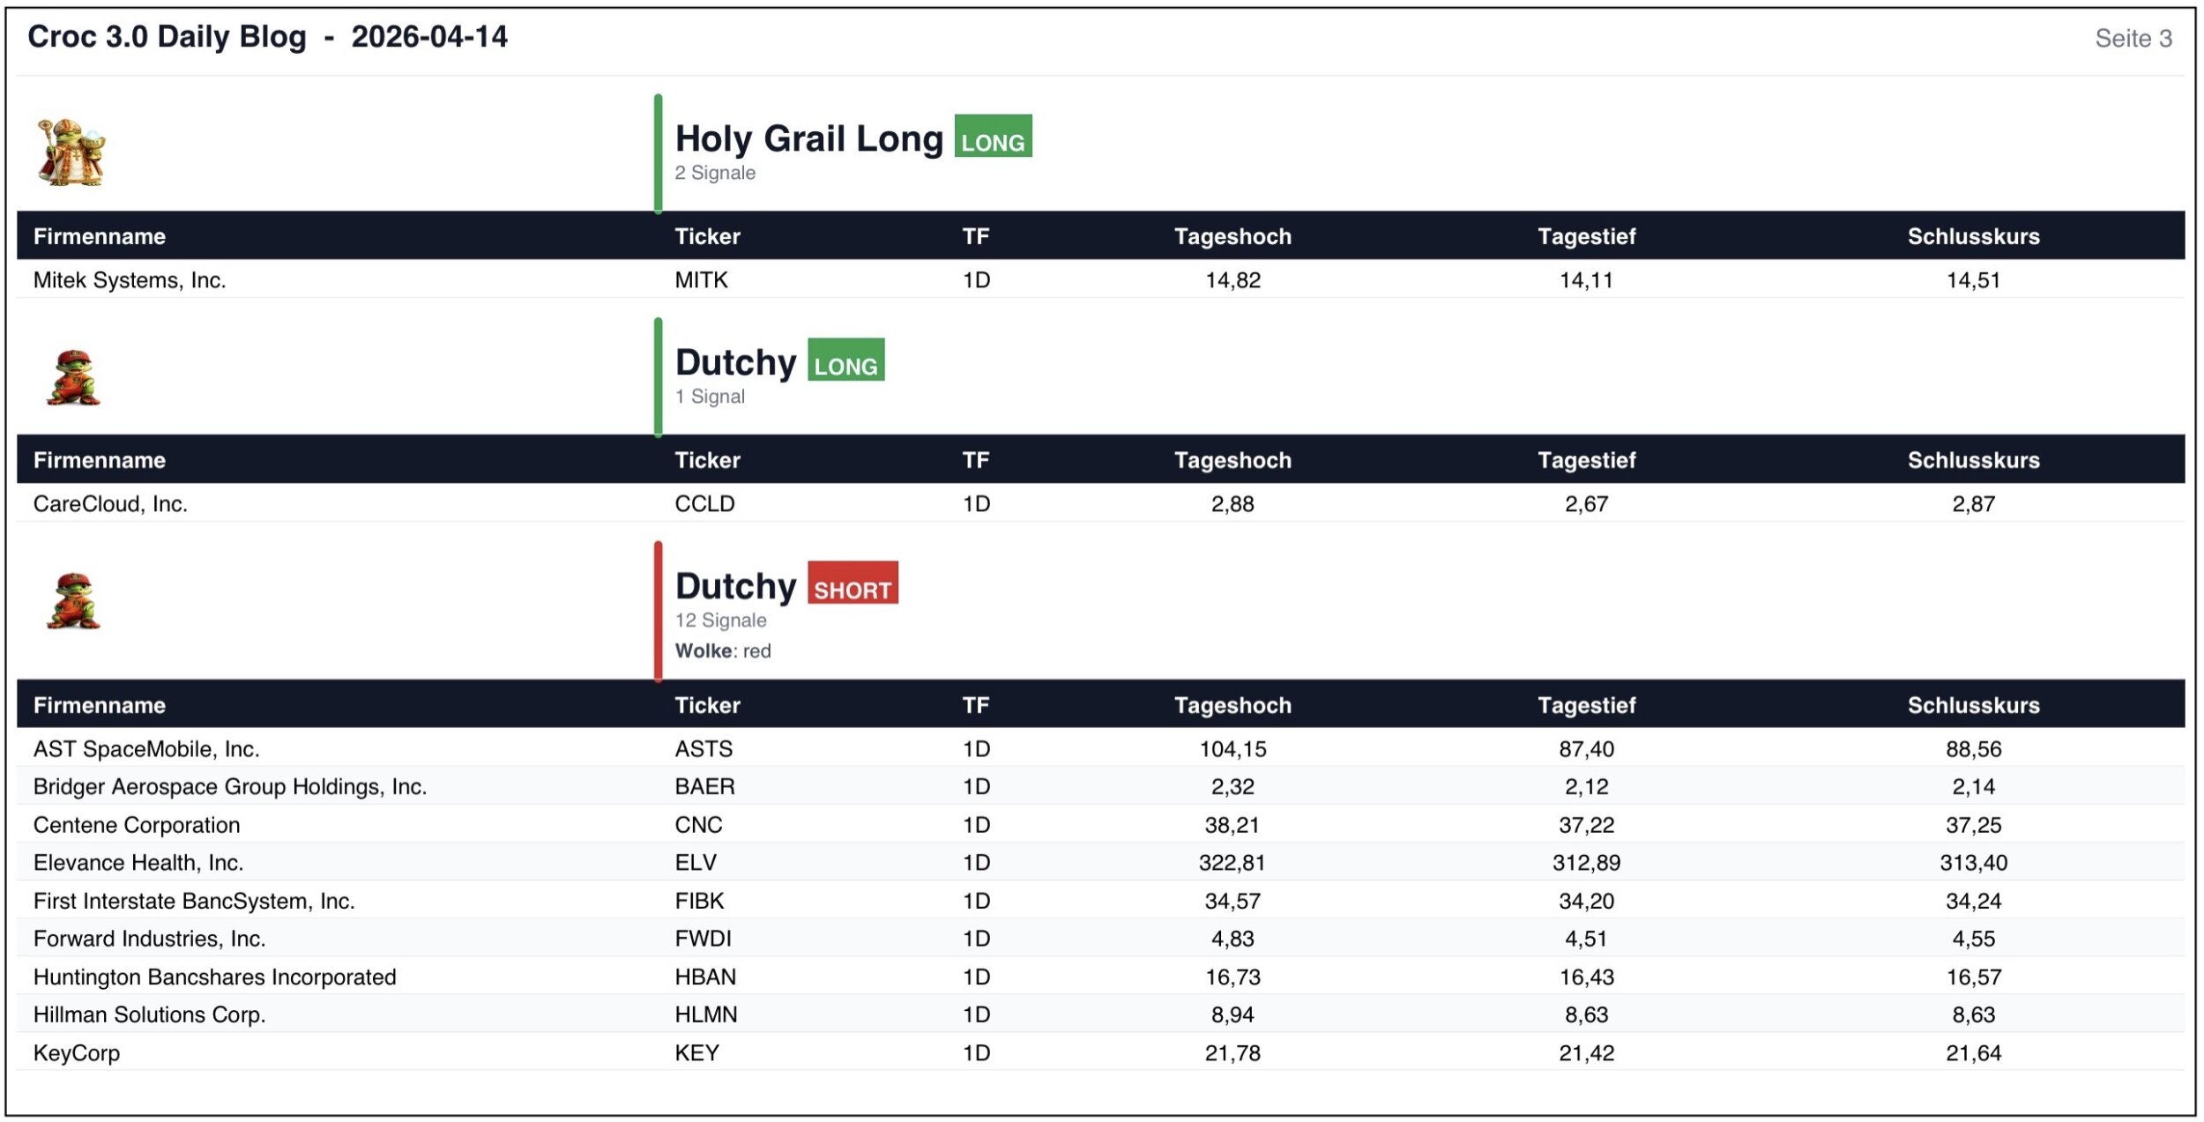Click the Seite 3 page indicator
This screenshot has width=2204, height=1122.
pyautogui.click(x=2133, y=39)
